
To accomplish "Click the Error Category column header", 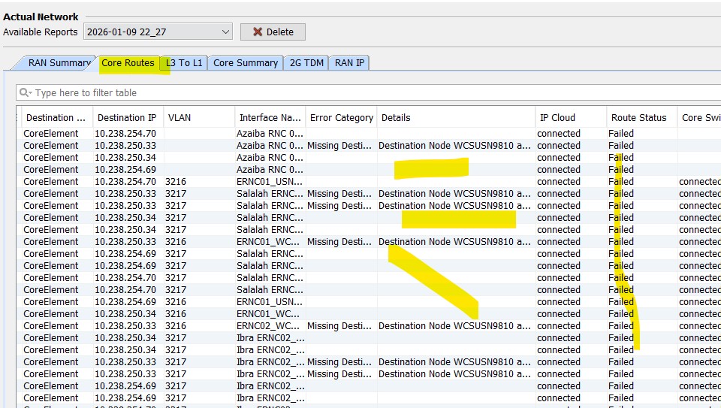I will point(341,118).
